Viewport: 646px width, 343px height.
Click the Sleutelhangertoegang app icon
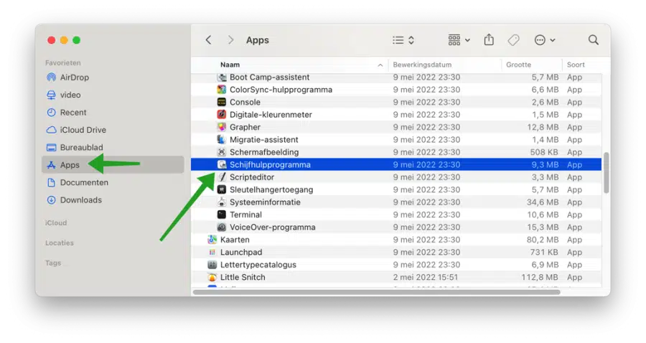click(x=222, y=189)
